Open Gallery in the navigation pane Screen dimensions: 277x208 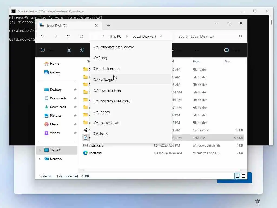(x=55, y=72)
